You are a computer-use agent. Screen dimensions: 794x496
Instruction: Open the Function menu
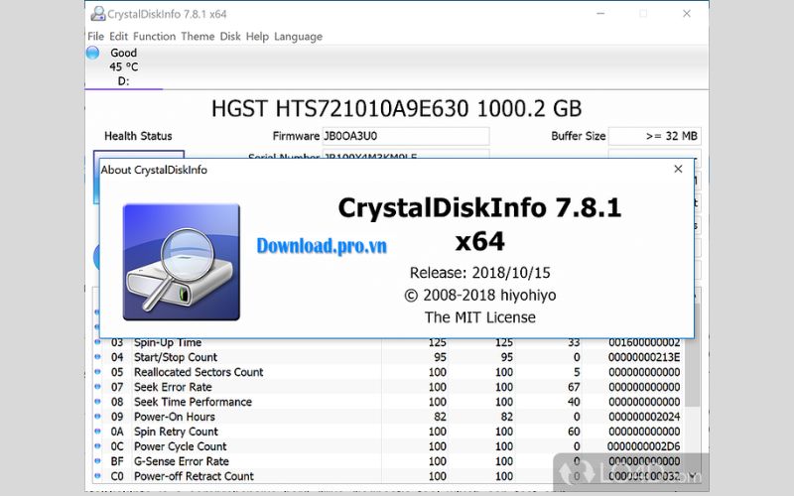[154, 37]
